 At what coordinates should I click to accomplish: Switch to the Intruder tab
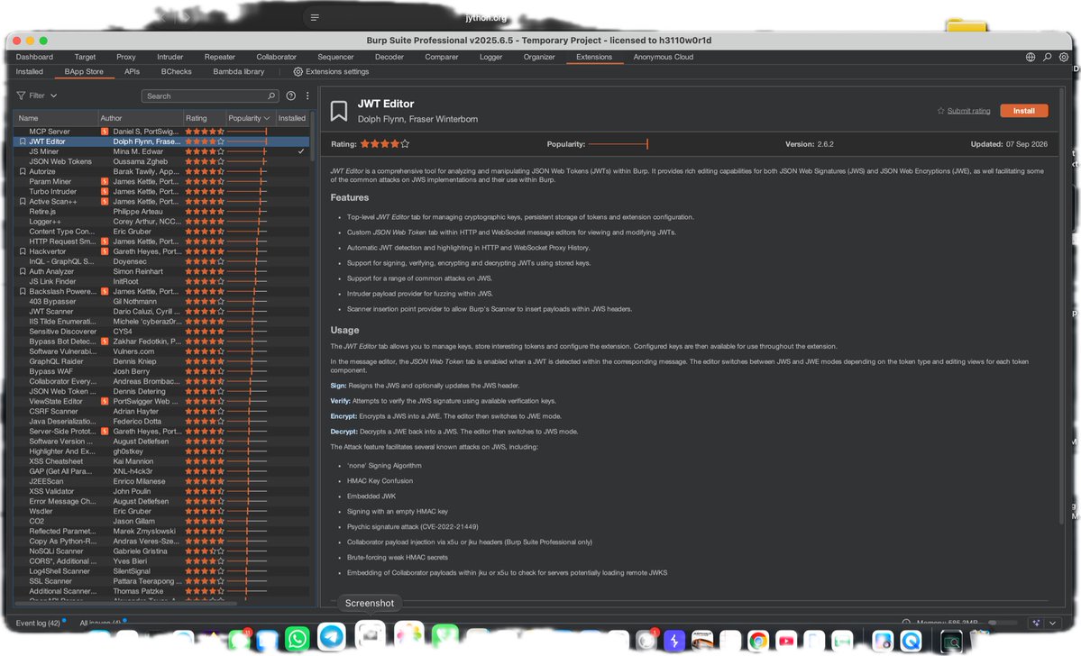[169, 57]
